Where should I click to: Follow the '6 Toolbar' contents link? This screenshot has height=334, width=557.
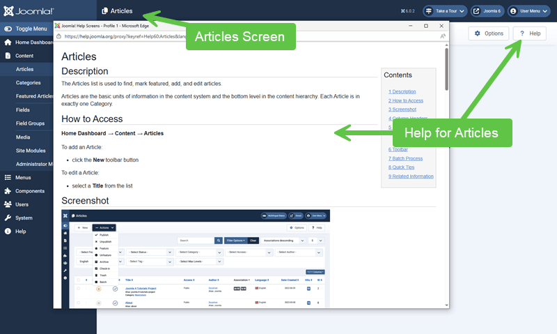(398, 150)
